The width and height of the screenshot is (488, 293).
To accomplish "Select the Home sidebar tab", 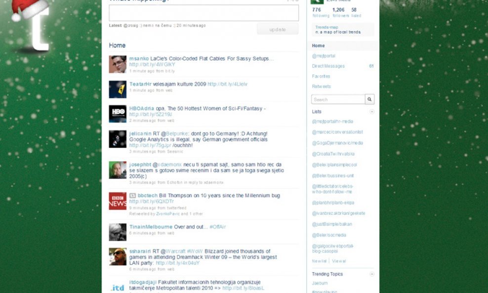I will click(x=343, y=45).
